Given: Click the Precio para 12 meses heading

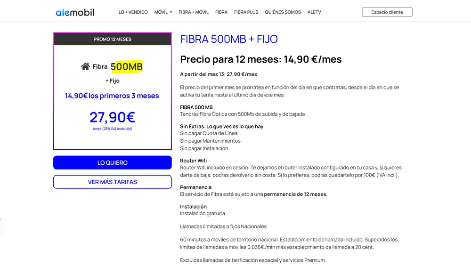Looking at the screenshot, I should [x=260, y=59].
